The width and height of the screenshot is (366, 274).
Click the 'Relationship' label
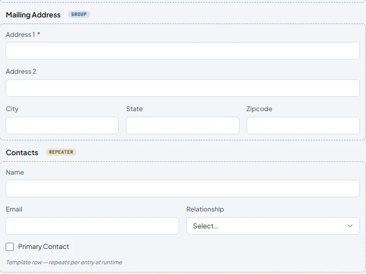click(x=205, y=209)
